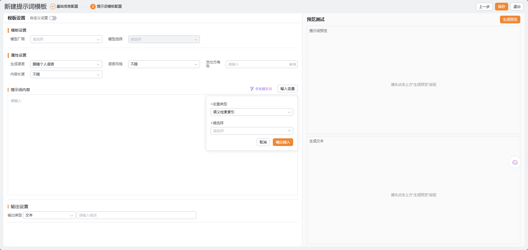This screenshot has width=528, height=250.
Task: Go to 基础信息配置 step
Action: pyautogui.click(x=67, y=7)
